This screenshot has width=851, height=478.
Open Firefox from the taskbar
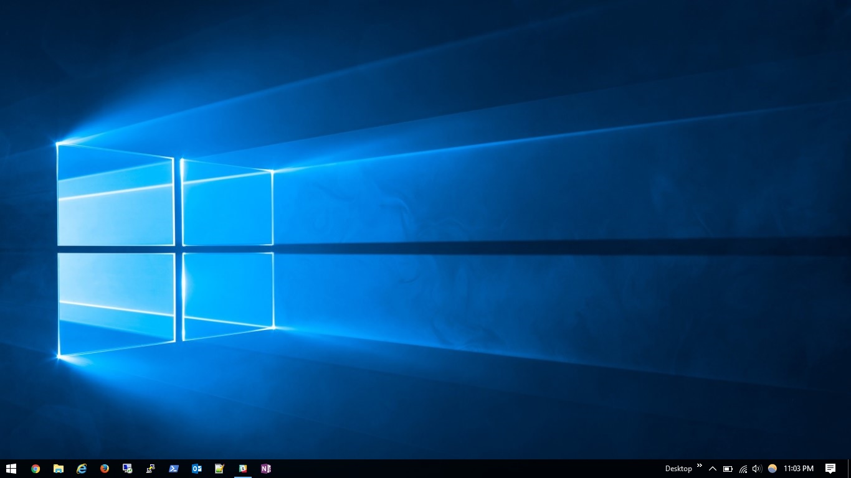tap(105, 469)
